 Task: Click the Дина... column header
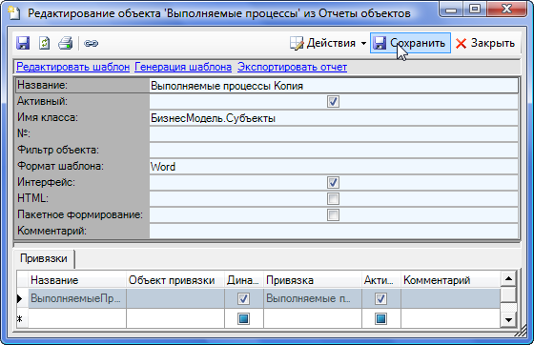(x=244, y=280)
